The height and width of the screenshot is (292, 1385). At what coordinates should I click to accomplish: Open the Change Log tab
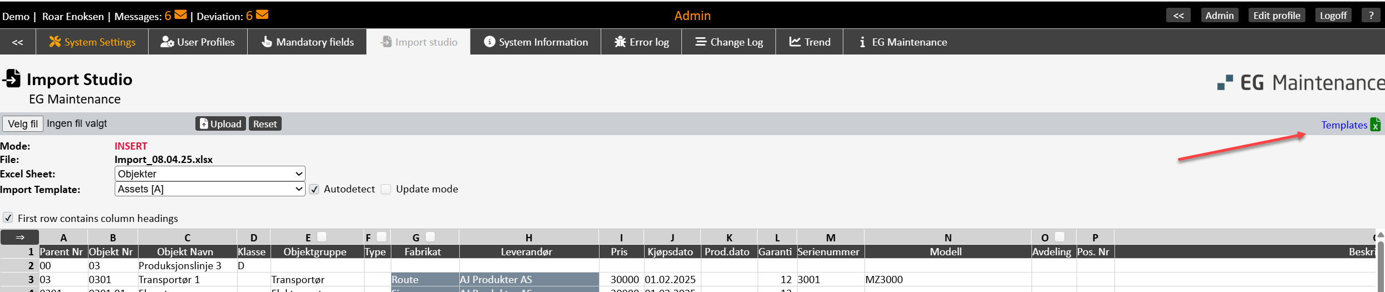(729, 42)
